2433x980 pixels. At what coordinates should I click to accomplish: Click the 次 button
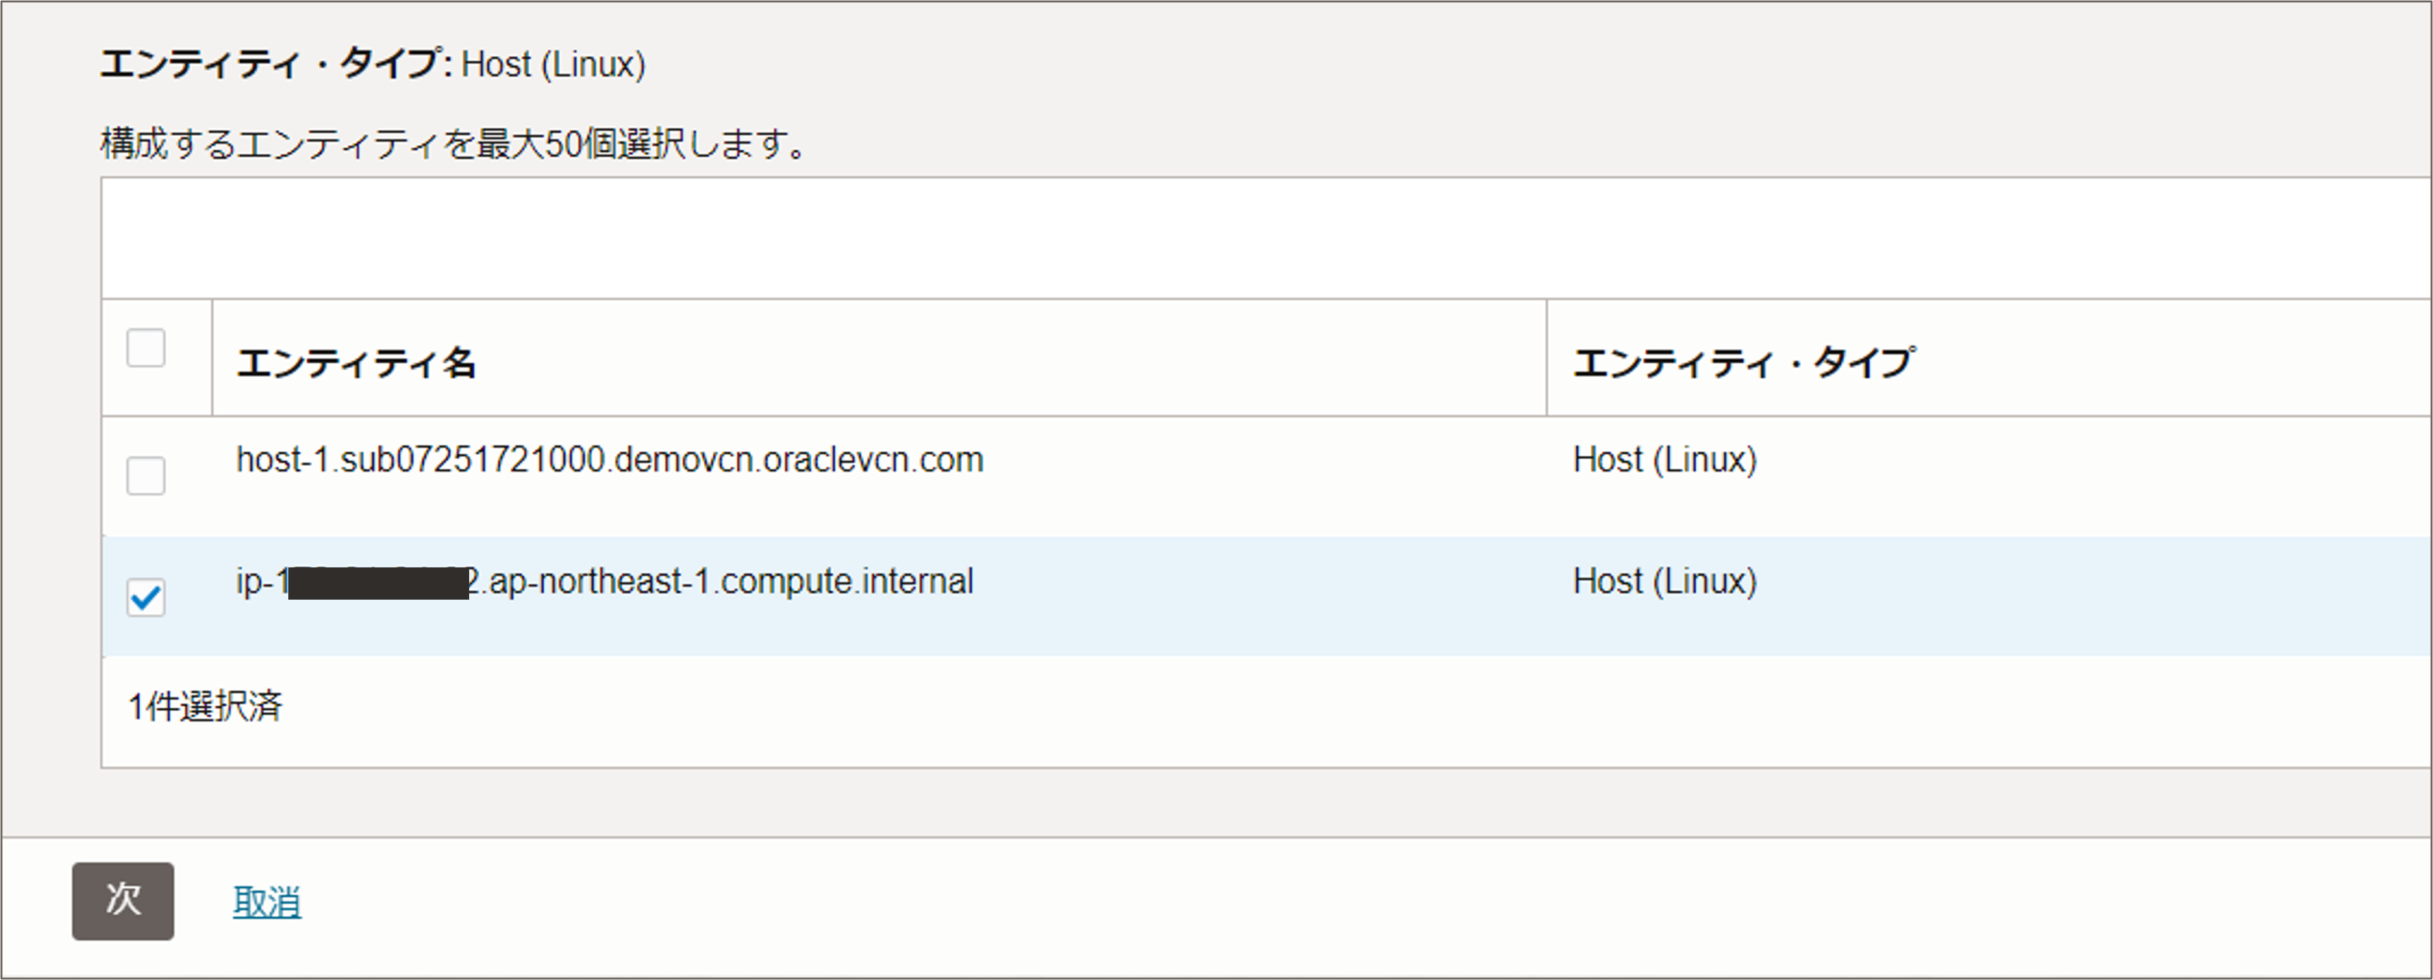click(123, 900)
